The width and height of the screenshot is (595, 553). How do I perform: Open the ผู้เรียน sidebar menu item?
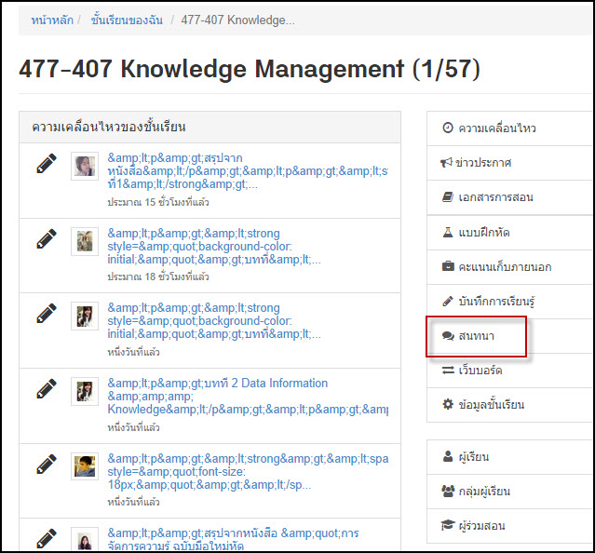pyautogui.click(x=509, y=457)
